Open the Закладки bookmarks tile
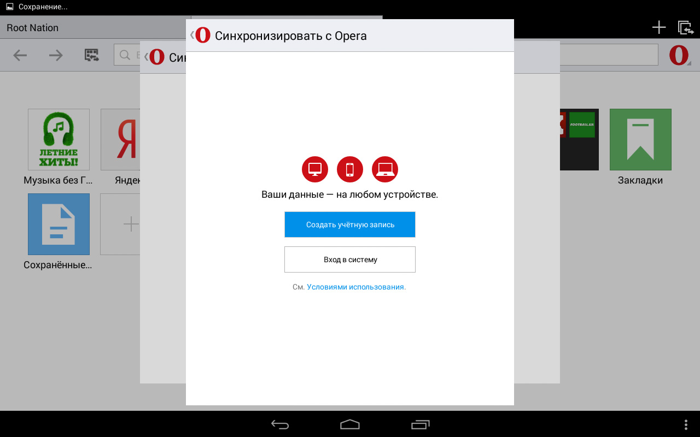700x437 pixels. [640, 140]
